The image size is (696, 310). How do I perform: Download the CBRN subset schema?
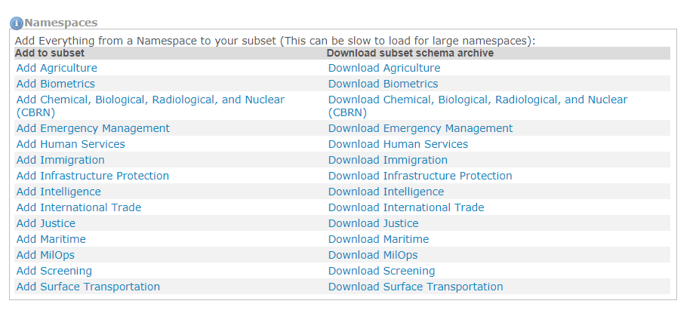pyautogui.click(x=477, y=100)
